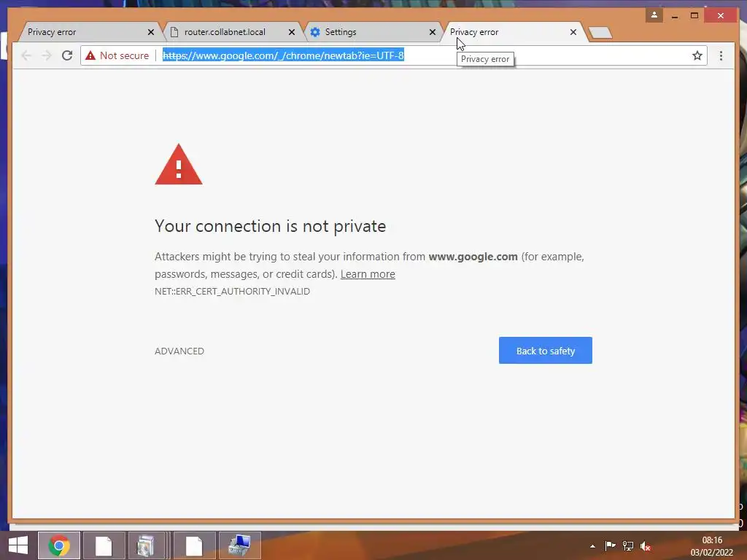Close the Settings tab
The width and height of the screenshot is (747, 560).
(x=432, y=32)
